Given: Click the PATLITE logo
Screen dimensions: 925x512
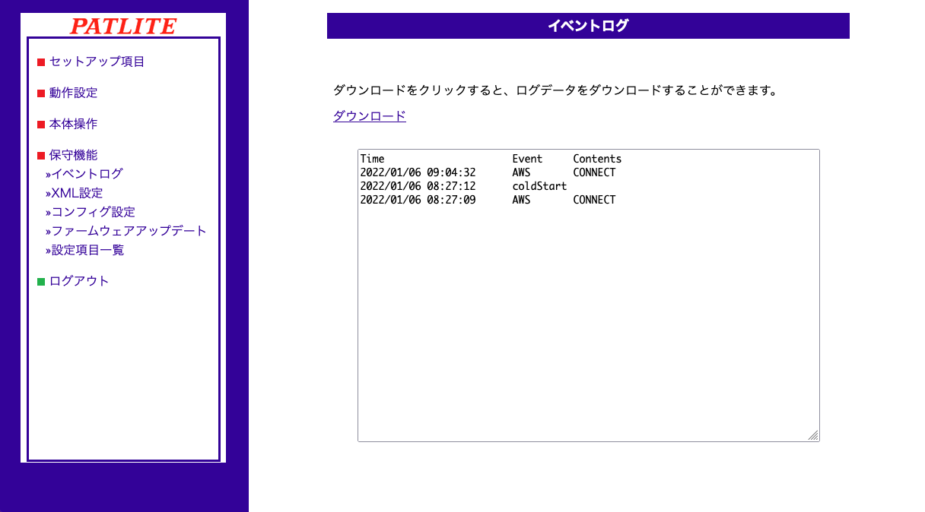Looking at the screenshot, I should (122, 26).
